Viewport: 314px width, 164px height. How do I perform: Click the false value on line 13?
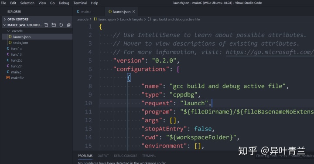click(203, 129)
